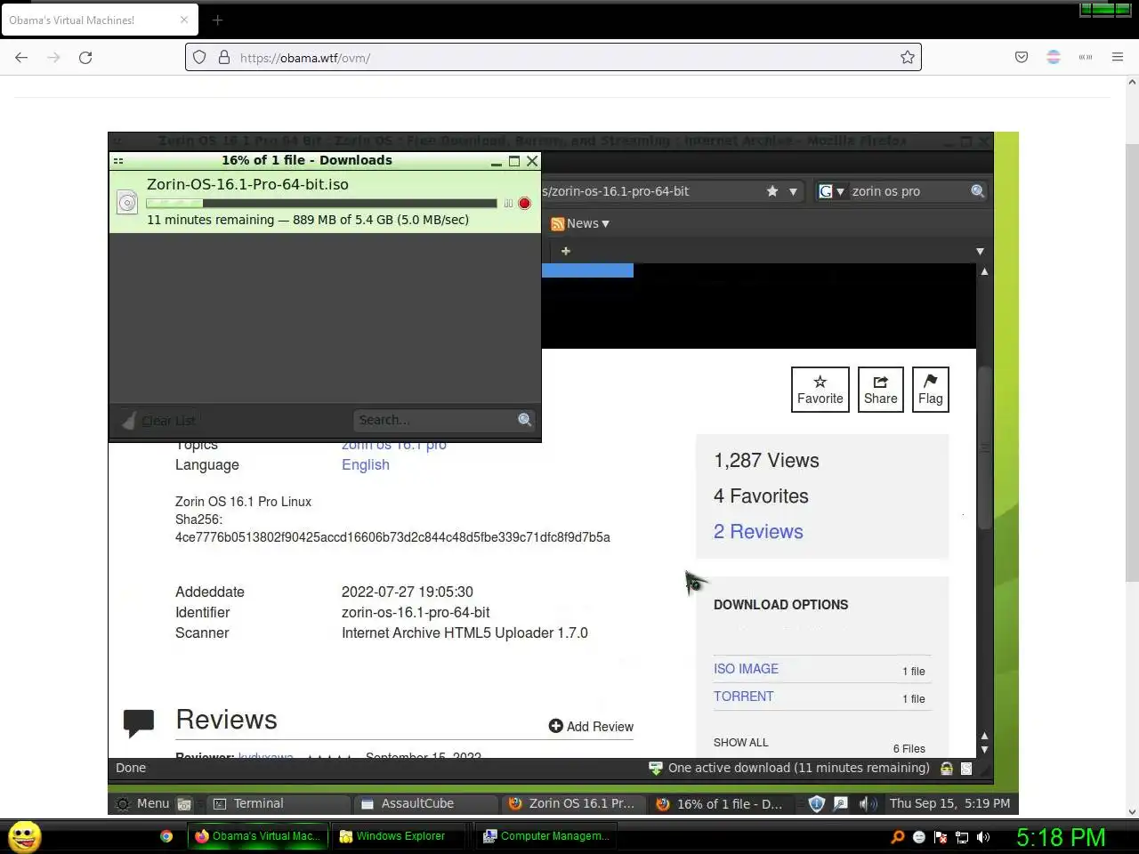Image resolution: width=1139 pixels, height=854 pixels.
Task: Open a new tab with plus button
Action: tap(565, 251)
